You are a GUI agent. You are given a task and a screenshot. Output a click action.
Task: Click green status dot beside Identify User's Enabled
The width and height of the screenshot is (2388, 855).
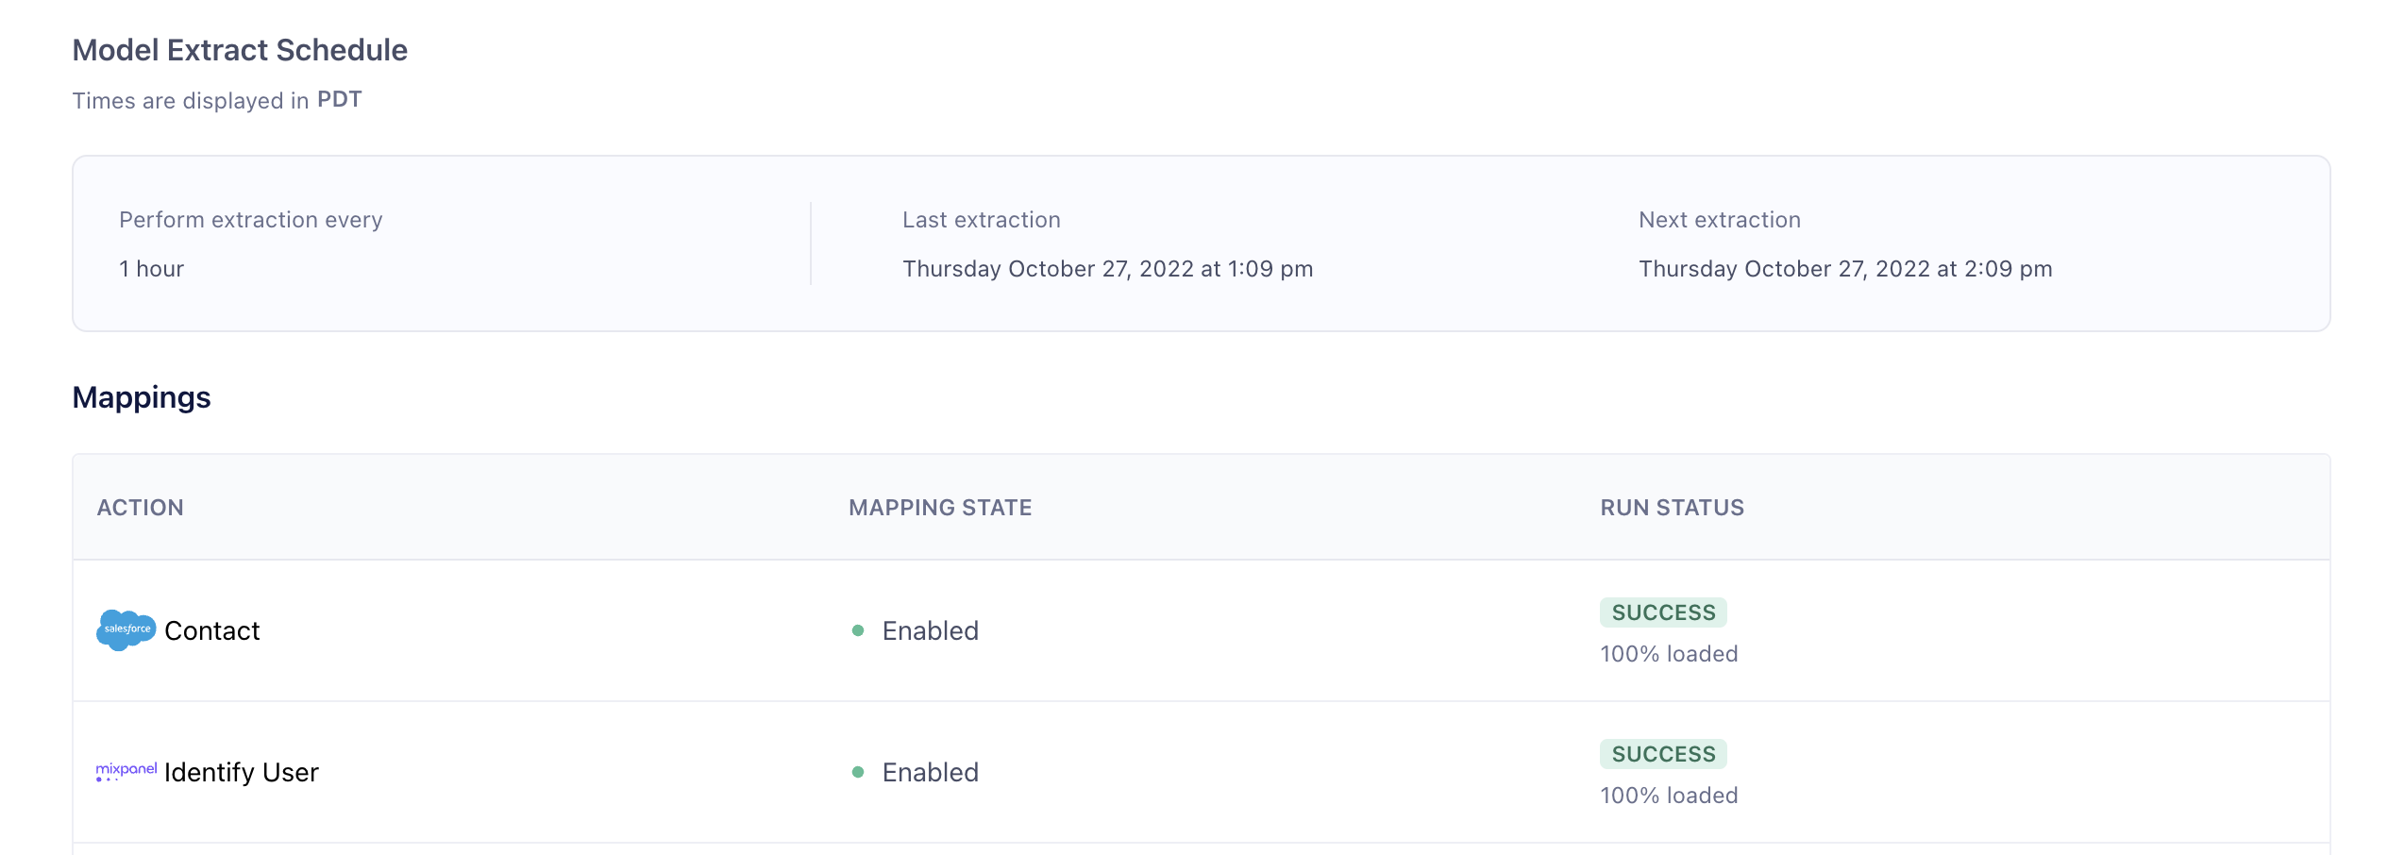click(858, 772)
